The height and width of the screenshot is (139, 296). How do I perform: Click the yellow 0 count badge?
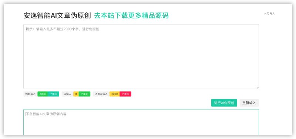point(76,94)
